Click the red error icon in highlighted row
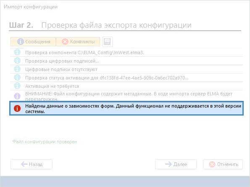The width and height of the screenshot is (250, 187). (17, 108)
